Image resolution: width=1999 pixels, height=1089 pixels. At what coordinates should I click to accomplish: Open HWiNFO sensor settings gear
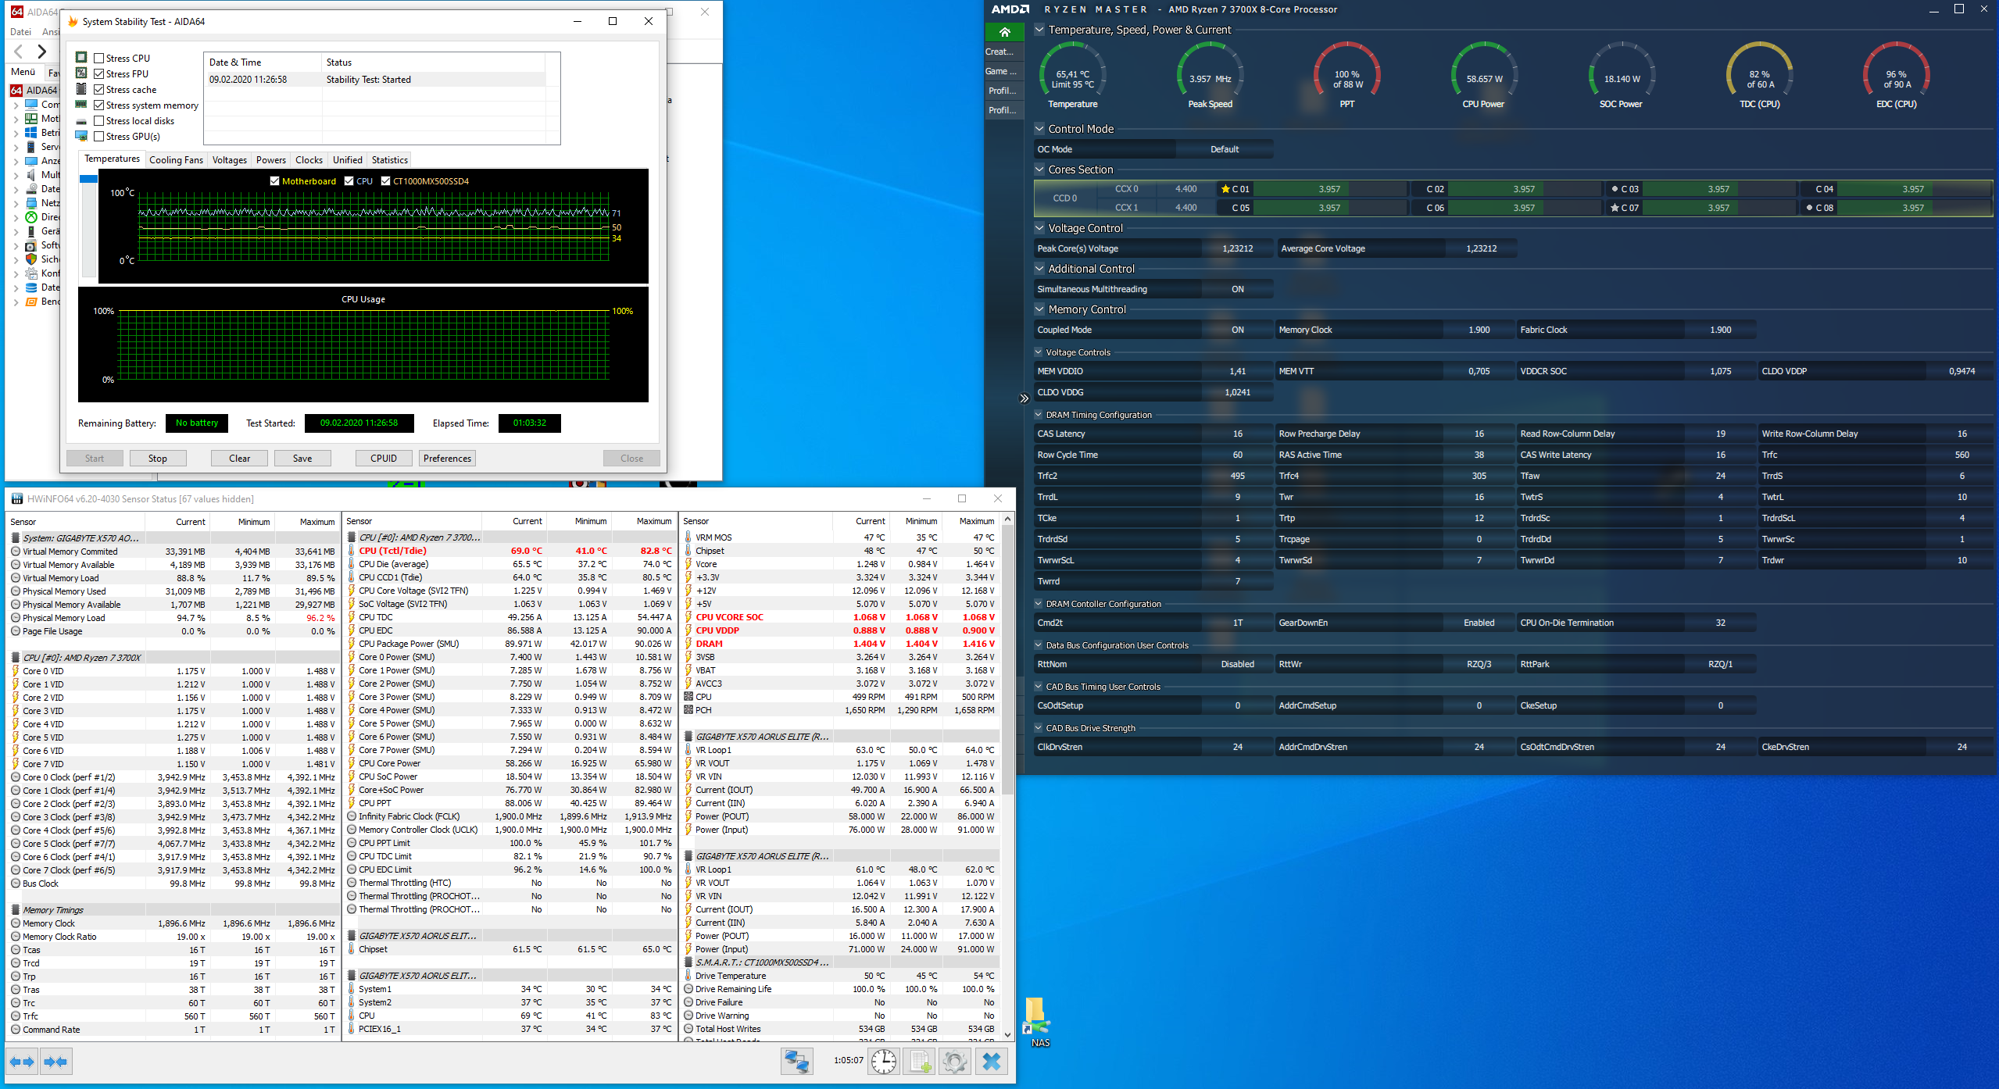coord(955,1062)
